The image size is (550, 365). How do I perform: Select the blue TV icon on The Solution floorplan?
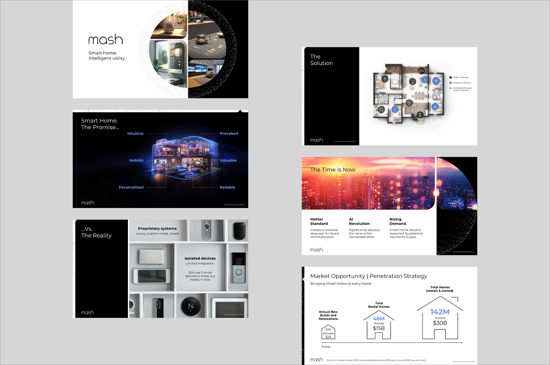point(424,79)
